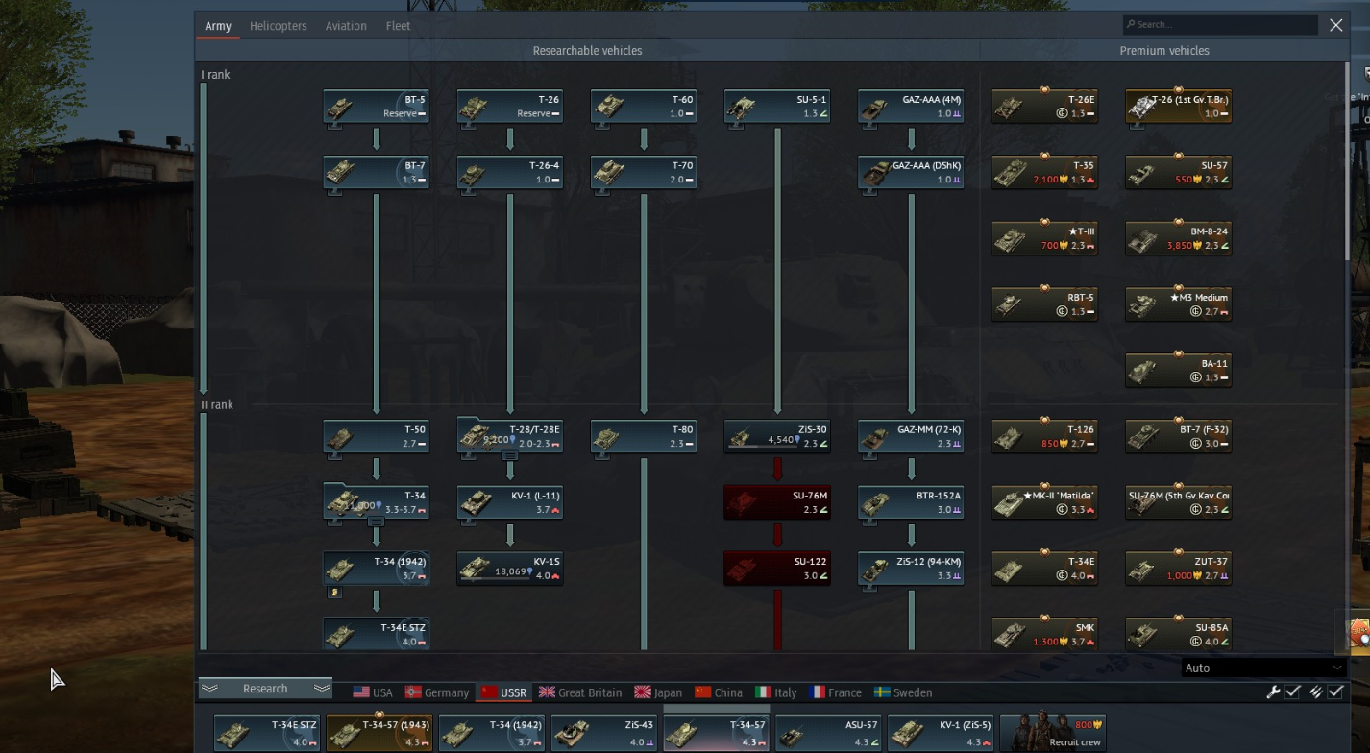Select premium BM-8-24 rocket vehicle card
The image size is (1370, 753).
(1178, 239)
